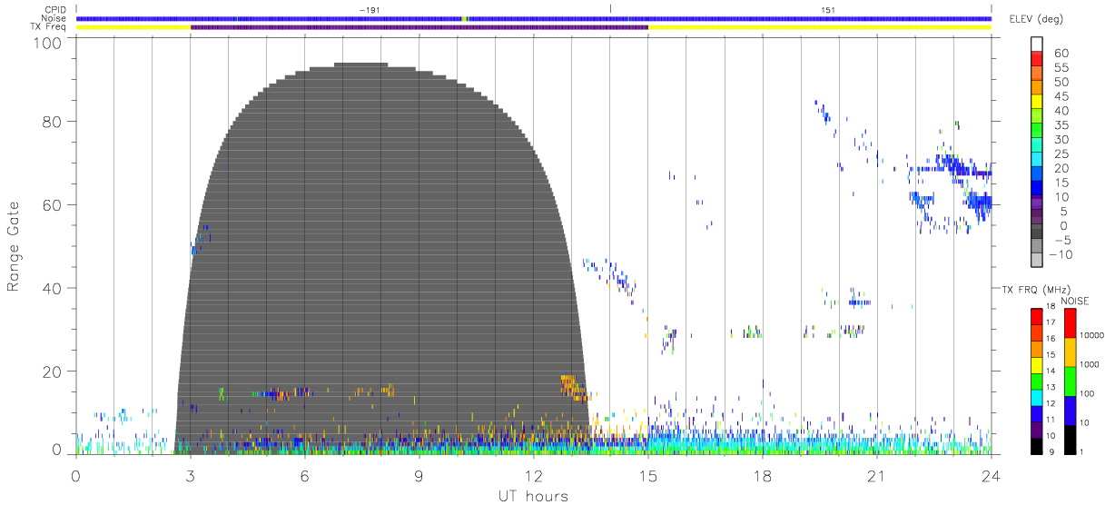The width and height of the screenshot is (1115, 515).
Task: Click the 25 label on ELEV colorbar
Action: [1062, 154]
